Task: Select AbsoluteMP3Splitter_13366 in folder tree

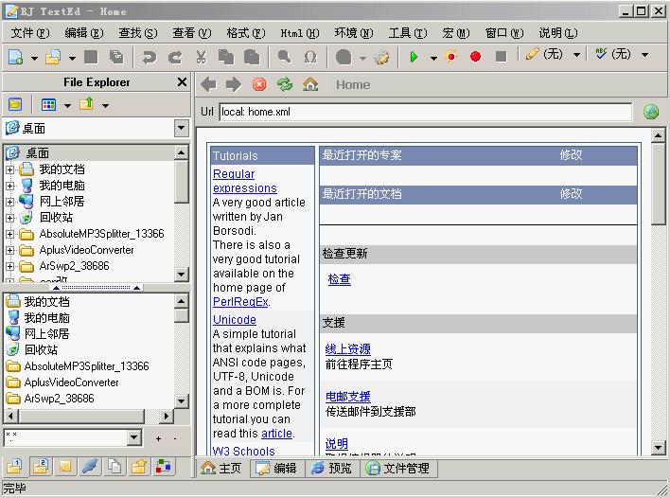Action: click(x=101, y=234)
